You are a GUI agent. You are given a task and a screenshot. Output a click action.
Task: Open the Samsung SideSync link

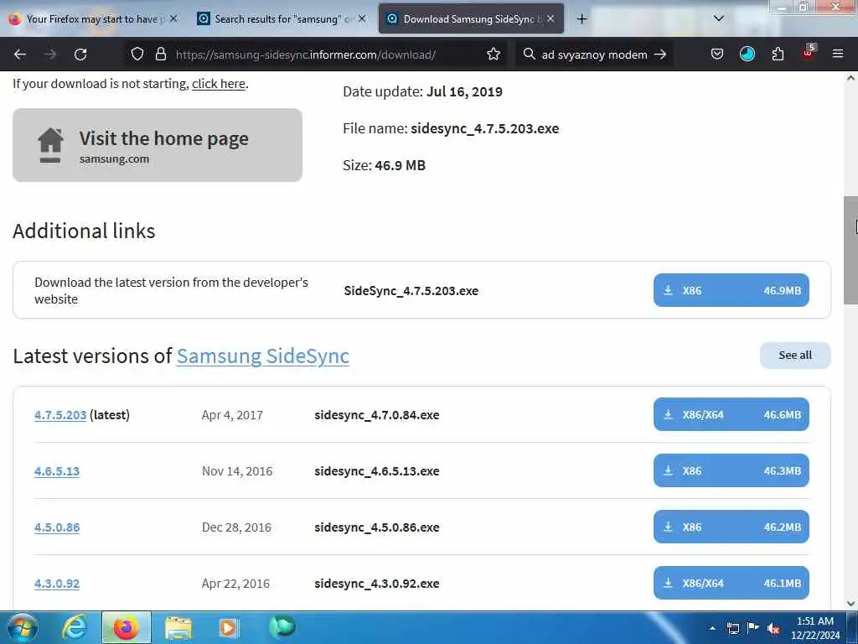[x=262, y=356]
